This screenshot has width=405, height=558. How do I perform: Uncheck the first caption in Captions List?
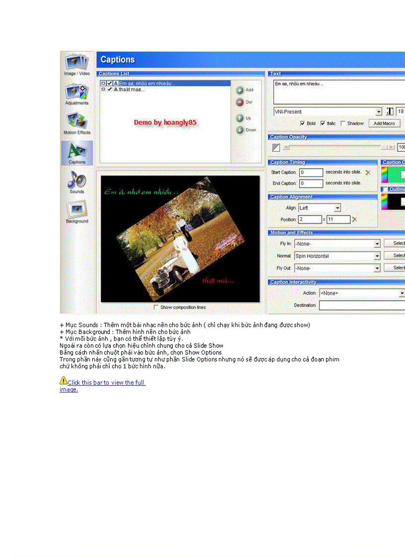(110, 83)
